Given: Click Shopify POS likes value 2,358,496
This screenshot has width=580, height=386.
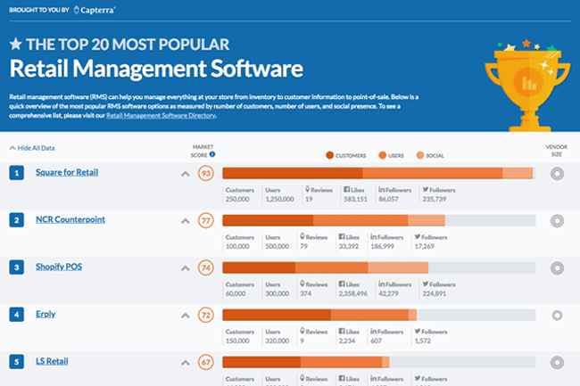Looking at the screenshot, I should (352, 293).
